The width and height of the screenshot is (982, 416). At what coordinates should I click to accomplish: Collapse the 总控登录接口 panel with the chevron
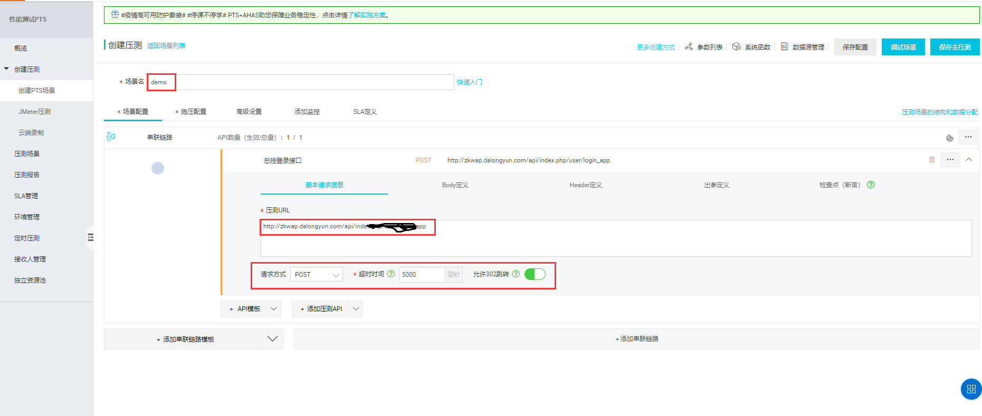pyautogui.click(x=969, y=160)
